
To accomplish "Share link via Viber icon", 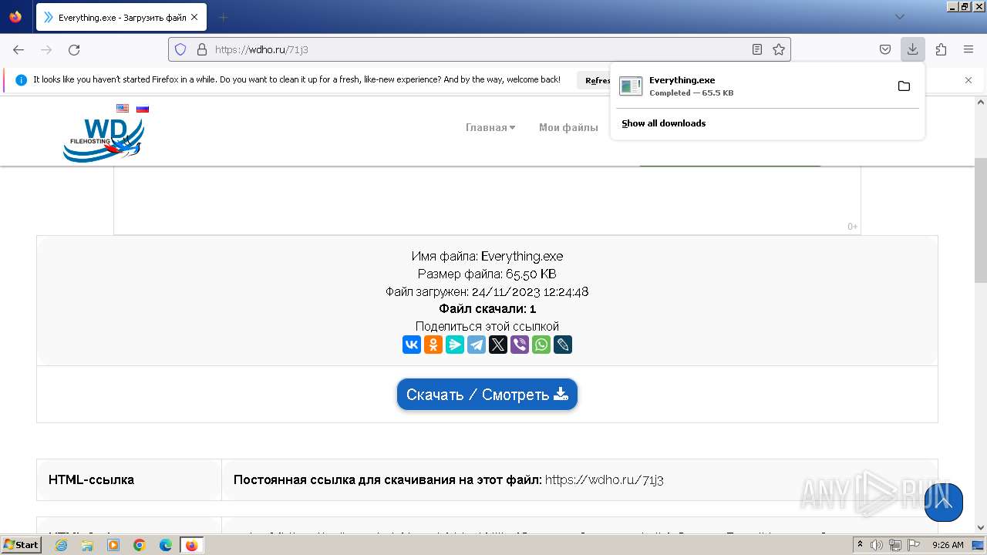I will coord(520,345).
